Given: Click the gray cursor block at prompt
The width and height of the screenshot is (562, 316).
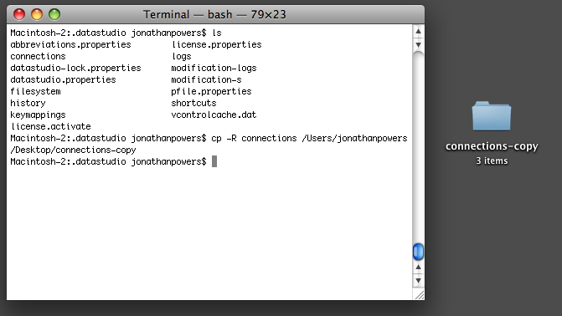Looking at the screenshot, I should pyautogui.click(x=214, y=161).
